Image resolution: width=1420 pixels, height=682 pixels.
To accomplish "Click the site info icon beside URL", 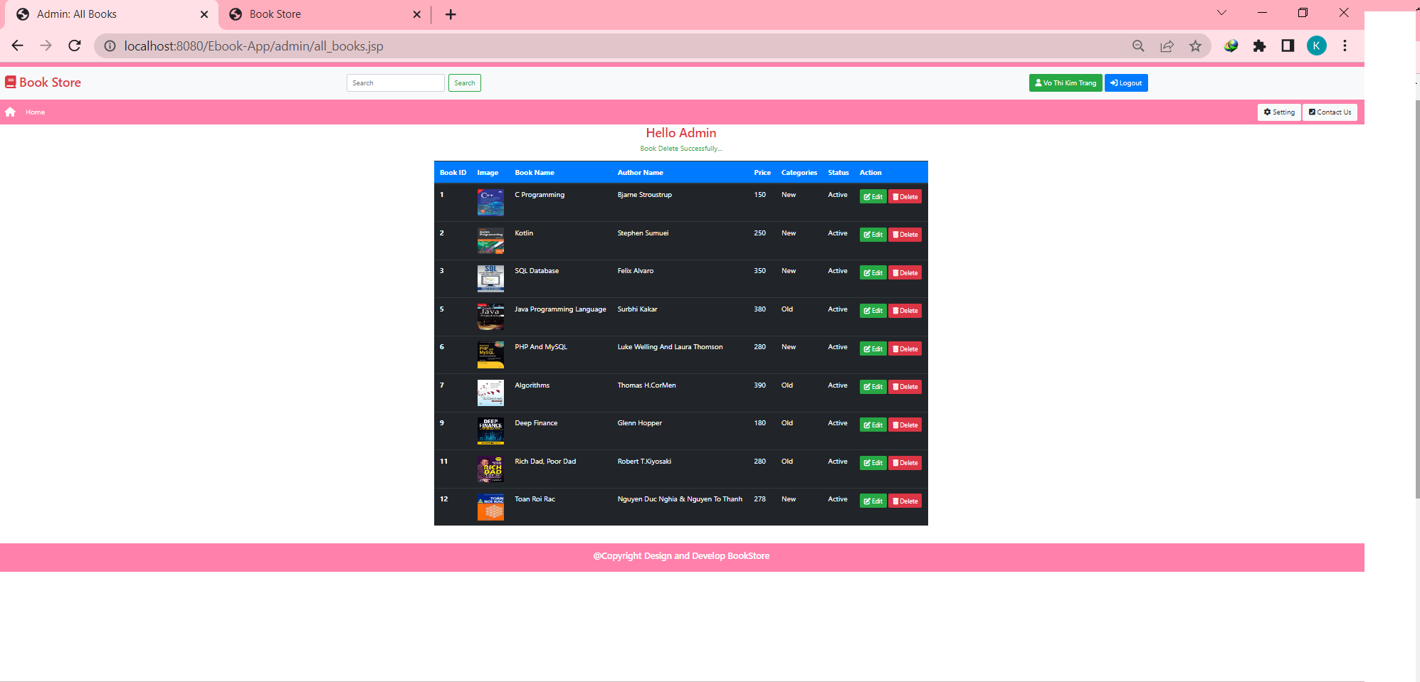I will [110, 46].
